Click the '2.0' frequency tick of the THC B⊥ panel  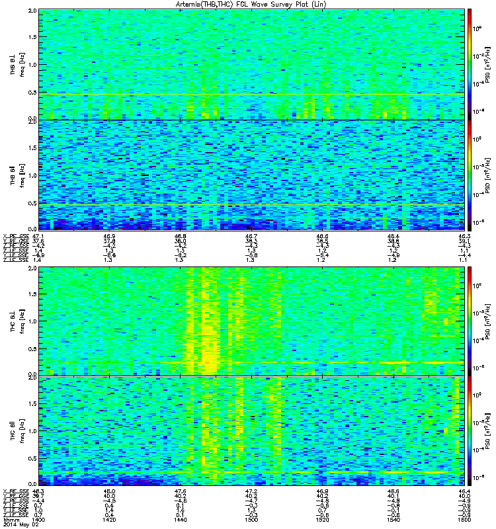coord(32,268)
